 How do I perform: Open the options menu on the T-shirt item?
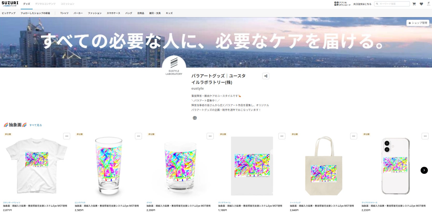[67, 136]
